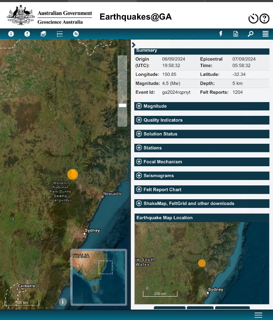Expand ShakeMap, FeltGrid and other downloads

click(202, 203)
